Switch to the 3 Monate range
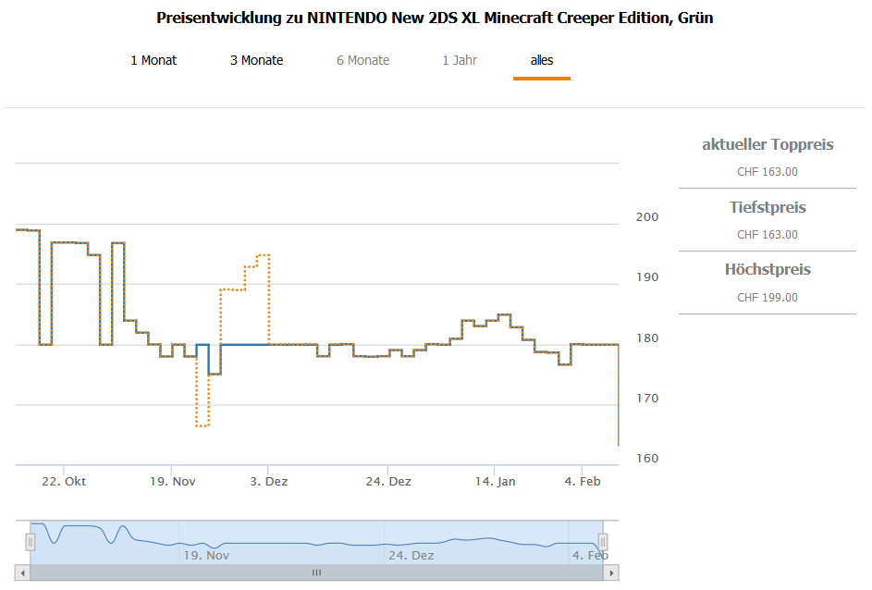The height and width of the screenshot is (590, 872). tap(257, 60)
